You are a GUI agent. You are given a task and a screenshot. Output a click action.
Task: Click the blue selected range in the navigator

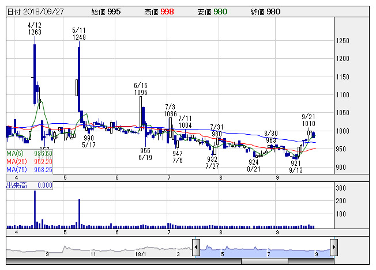[x=265, y=249]
